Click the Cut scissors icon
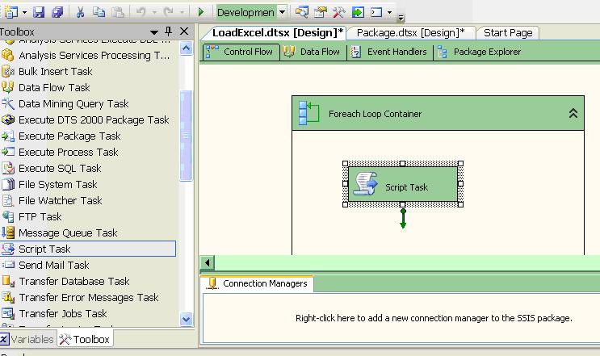This screenshot has height=356, width=600. [80, 12]
